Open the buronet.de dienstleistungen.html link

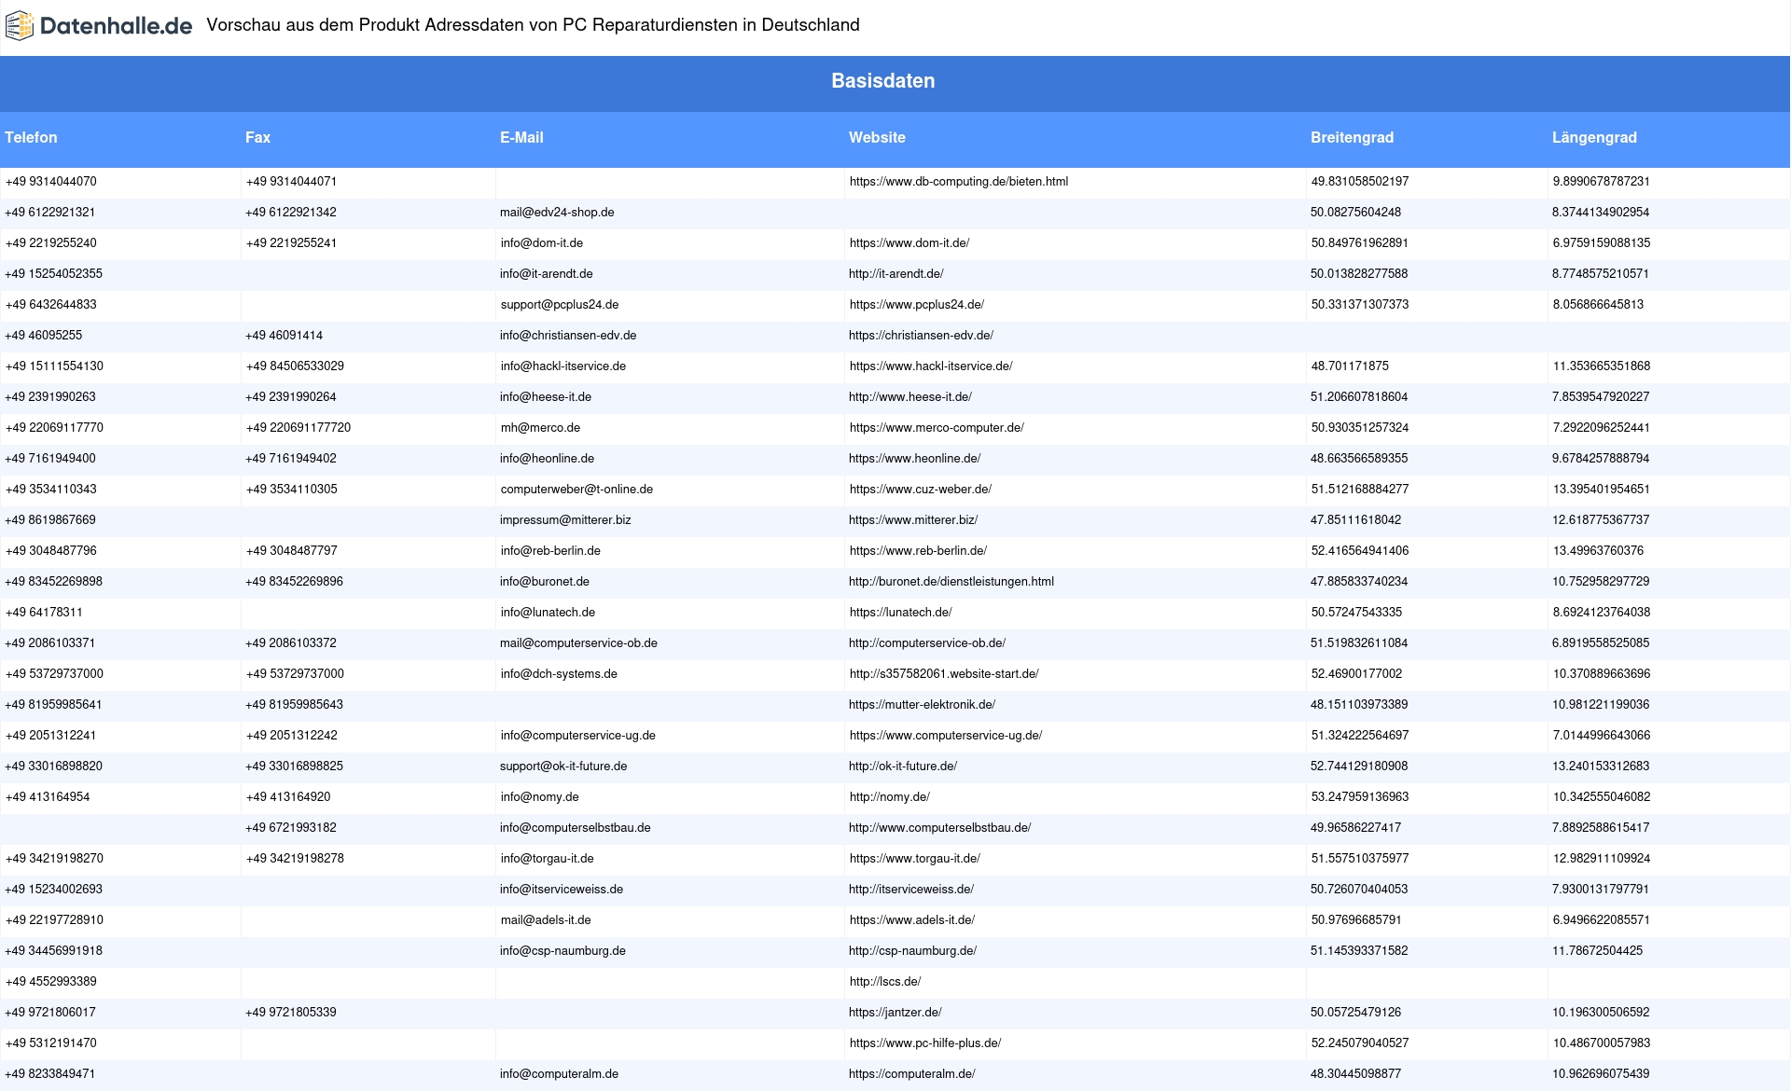point(951,582)
